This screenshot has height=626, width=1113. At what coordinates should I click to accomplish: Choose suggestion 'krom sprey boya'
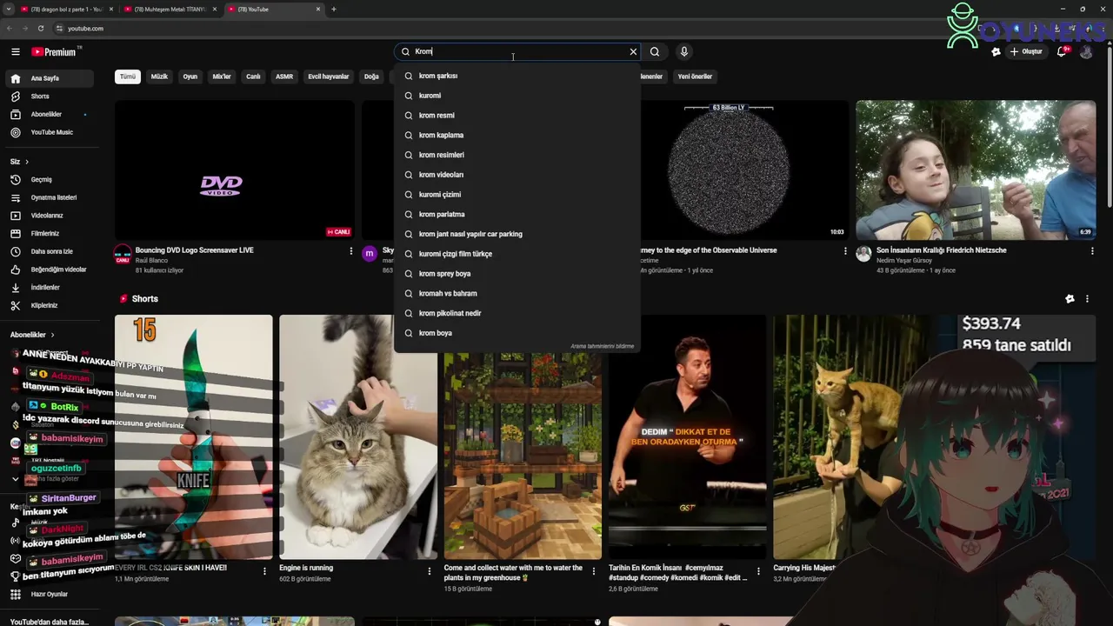517,274
